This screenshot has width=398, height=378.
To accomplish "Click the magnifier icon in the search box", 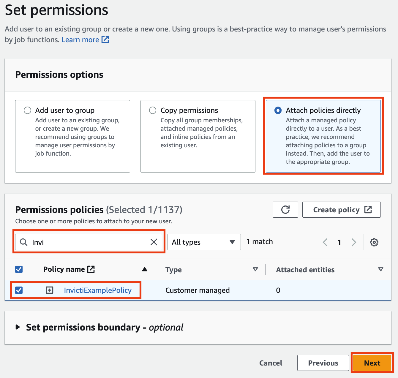I will (23, 242).
